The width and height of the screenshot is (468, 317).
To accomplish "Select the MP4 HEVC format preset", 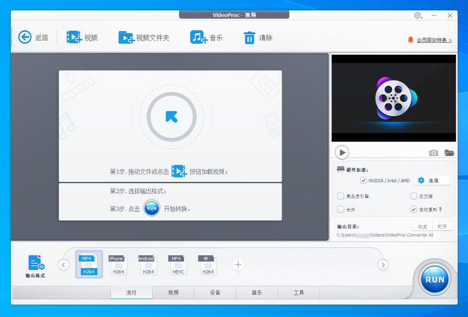I will coord(178,264).
